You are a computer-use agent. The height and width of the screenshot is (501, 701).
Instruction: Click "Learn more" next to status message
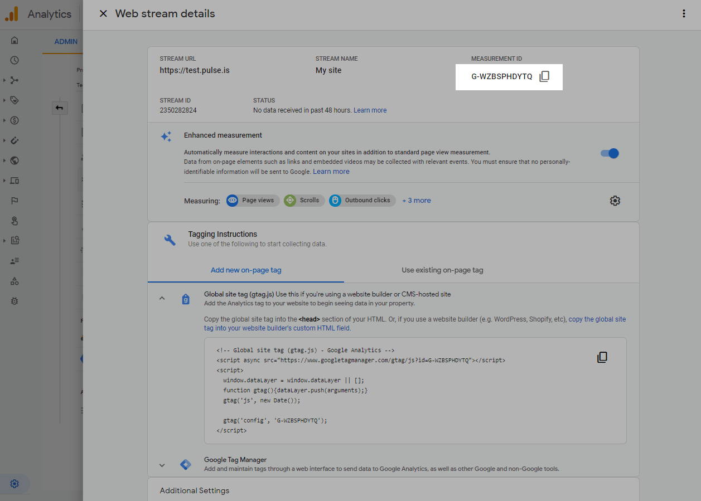[x=370, y=110]
